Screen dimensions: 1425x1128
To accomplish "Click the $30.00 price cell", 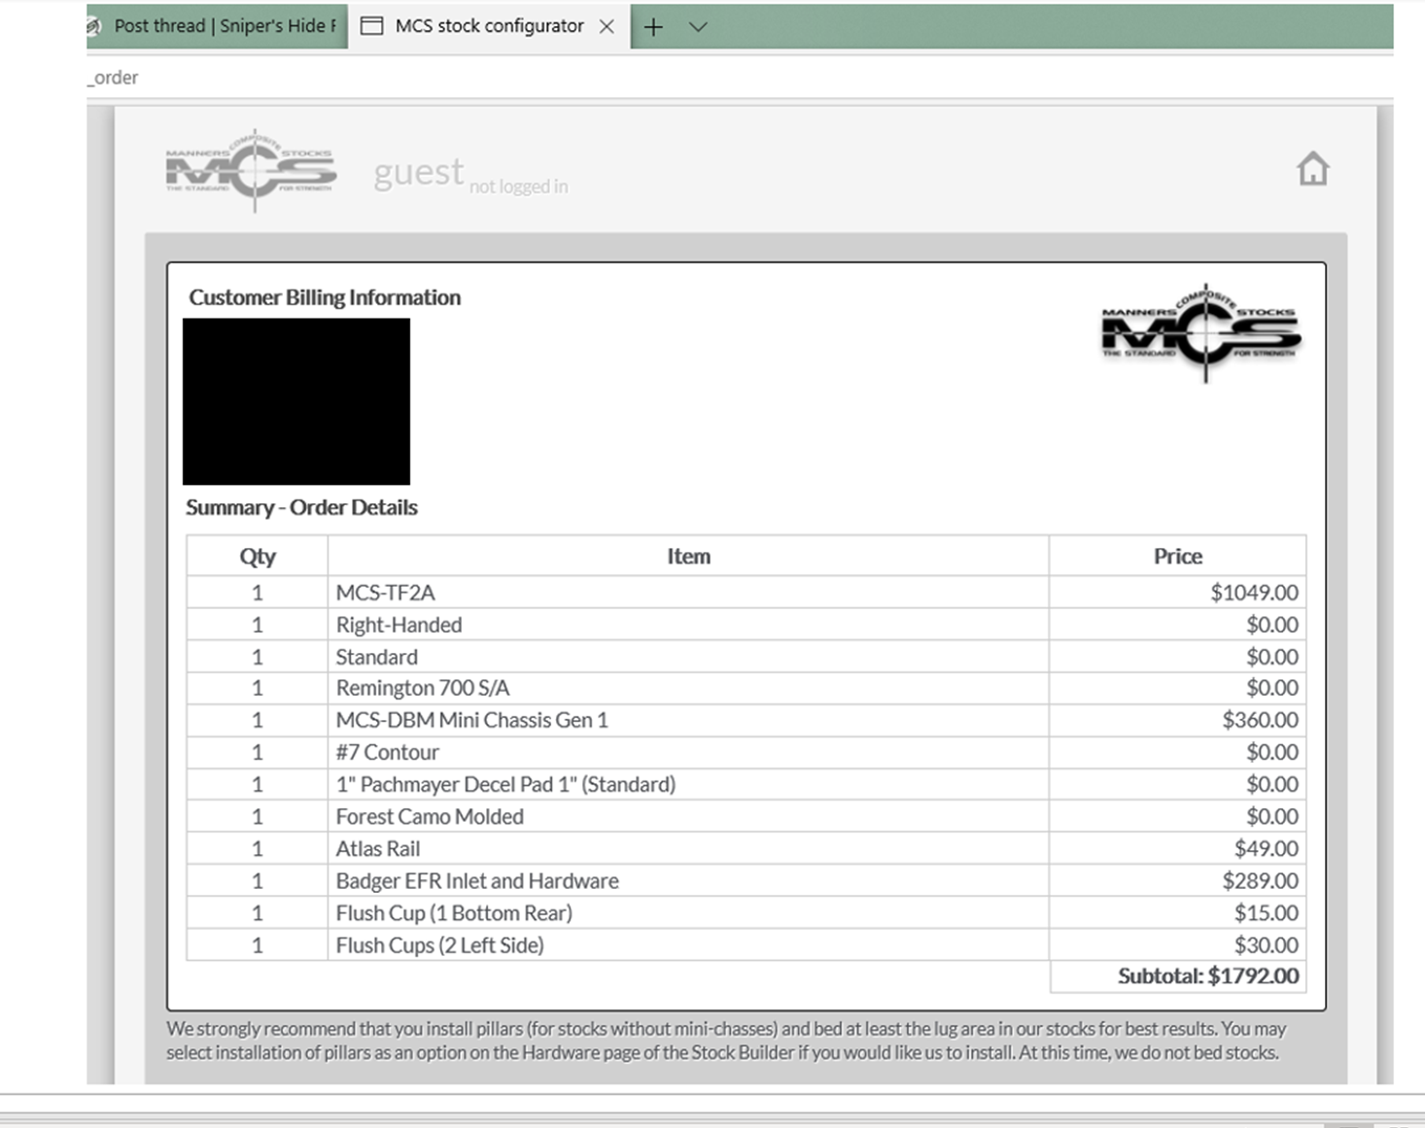I will point(1177,944).
